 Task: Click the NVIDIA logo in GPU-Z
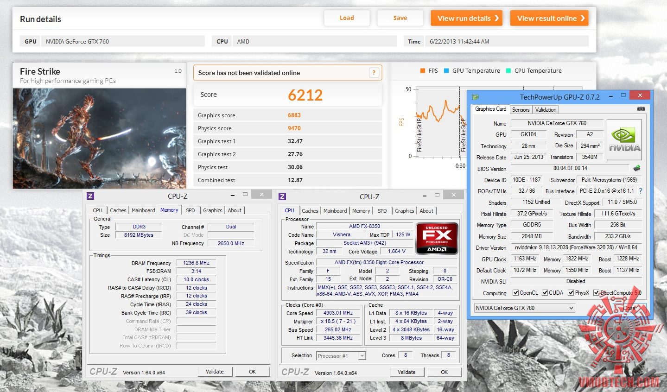click(624, 140)
